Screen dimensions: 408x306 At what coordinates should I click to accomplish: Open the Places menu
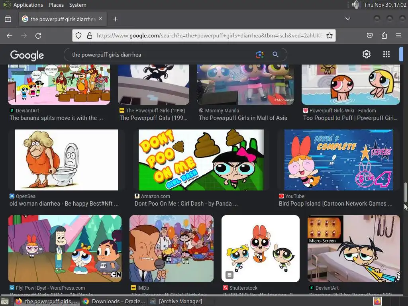[56, 5]
